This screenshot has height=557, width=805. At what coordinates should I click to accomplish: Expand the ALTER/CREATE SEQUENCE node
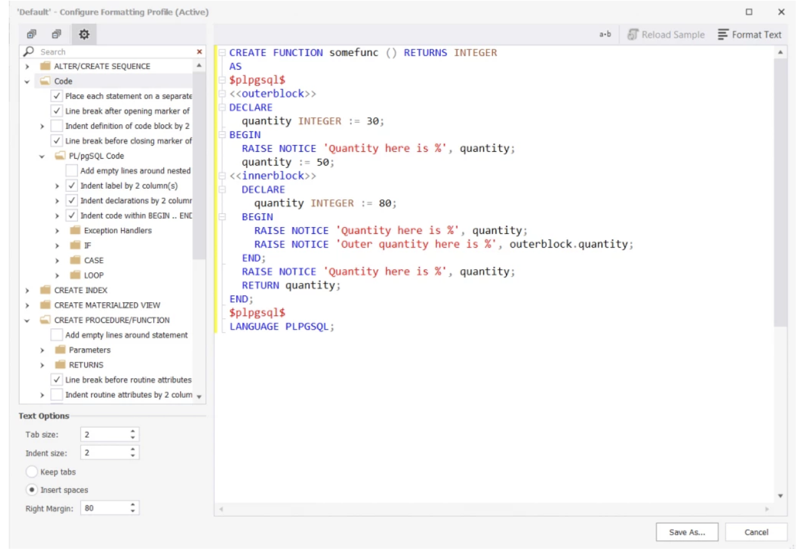click(27, 66)
